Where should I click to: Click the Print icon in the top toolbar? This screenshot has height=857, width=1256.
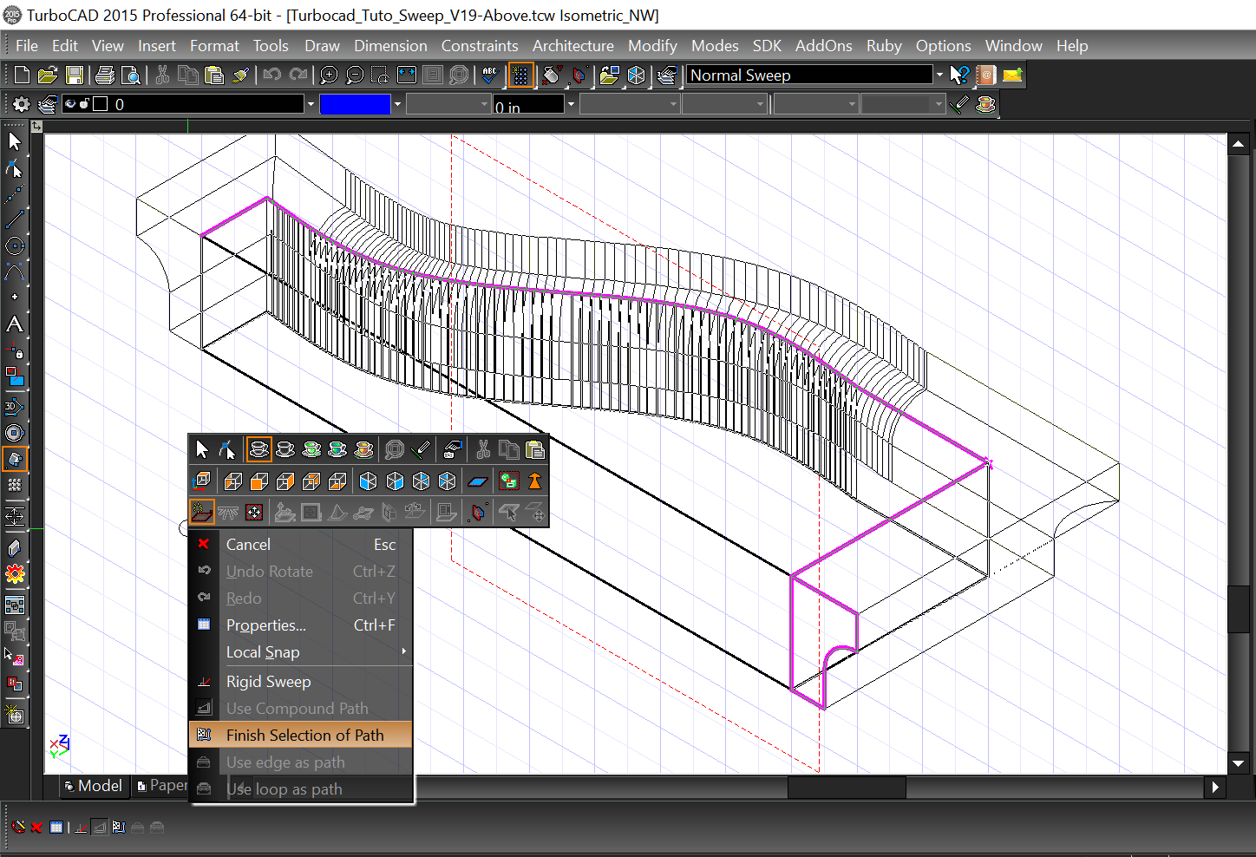coord(104,75)
